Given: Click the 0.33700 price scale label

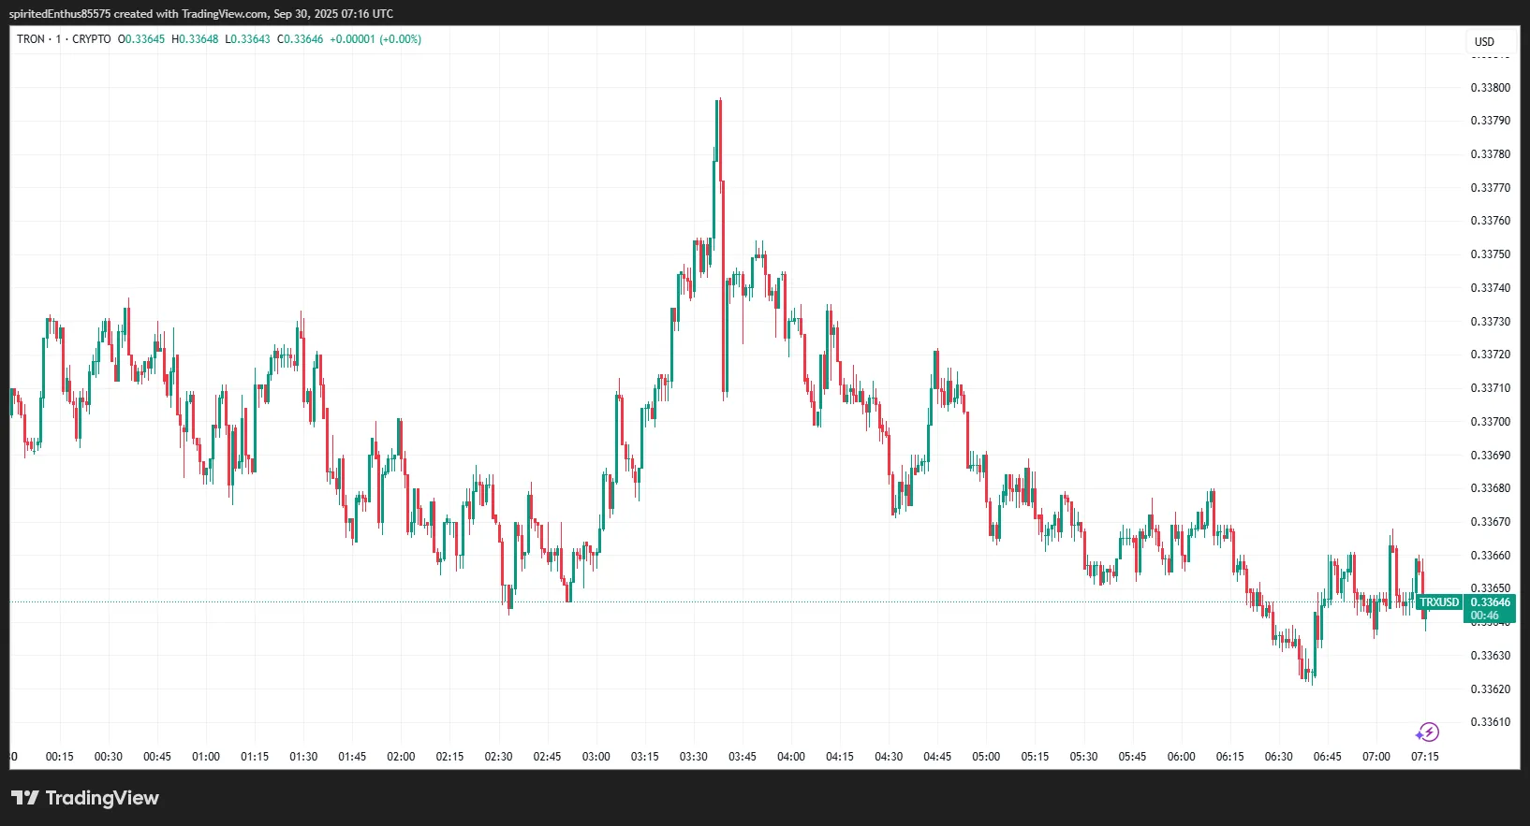Looking at the screenshot, I should [1490, 422].
